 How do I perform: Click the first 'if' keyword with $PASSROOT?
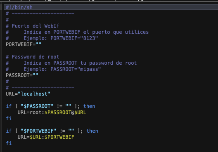click(9, 106)
